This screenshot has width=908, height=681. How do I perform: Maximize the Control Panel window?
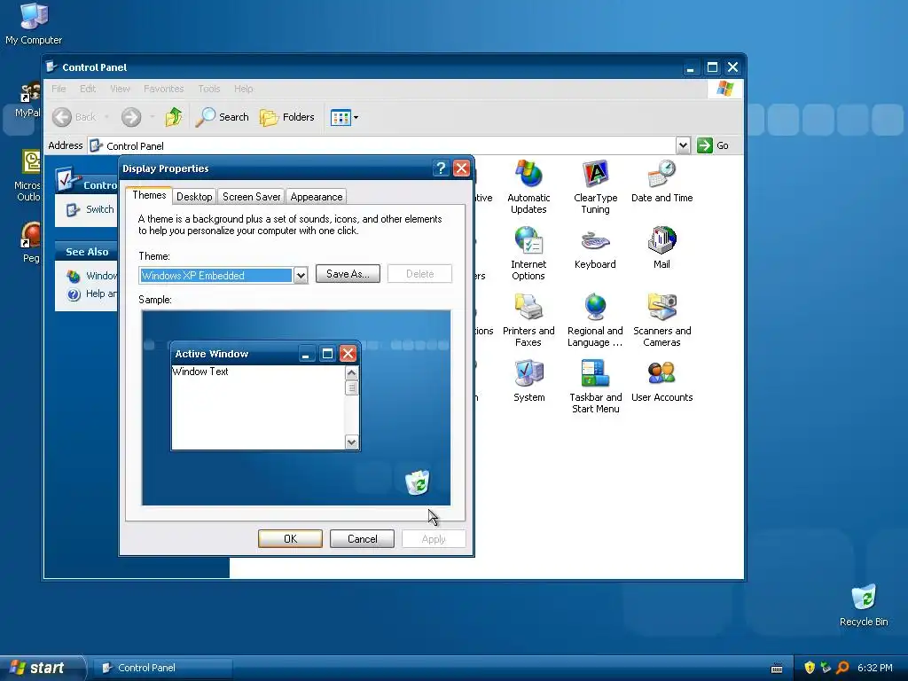click(x=712, y=67)
